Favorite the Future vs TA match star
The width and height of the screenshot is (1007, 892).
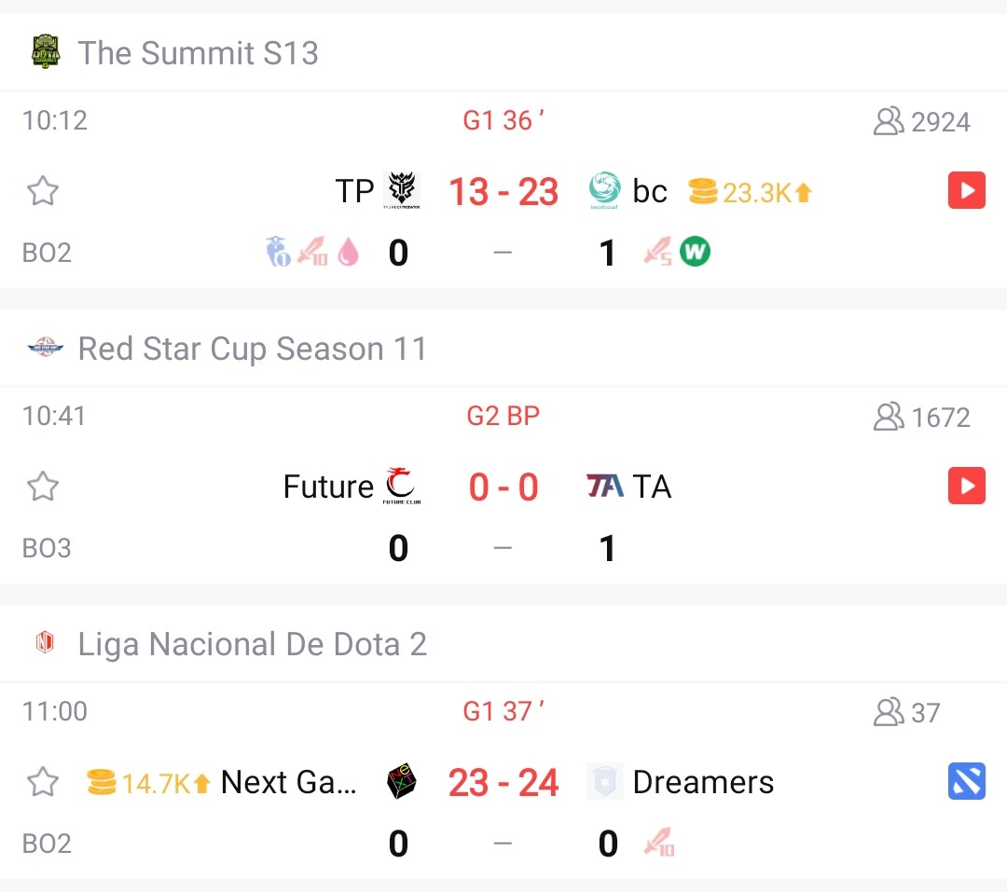coord(42,487)
